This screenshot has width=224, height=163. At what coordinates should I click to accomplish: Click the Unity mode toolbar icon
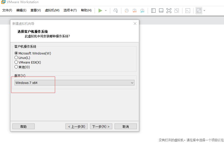(177, 11)
